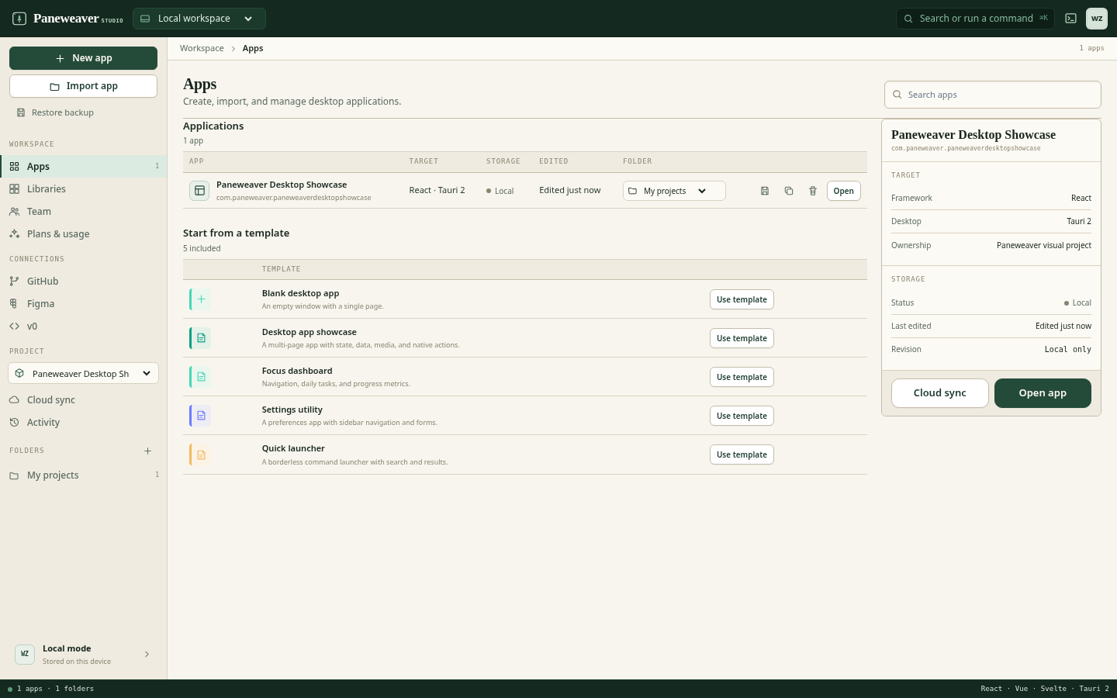Screen dimensions: 1117x698
Task: Open the Local workspace switcher dropdown
Action: [199, 19]
